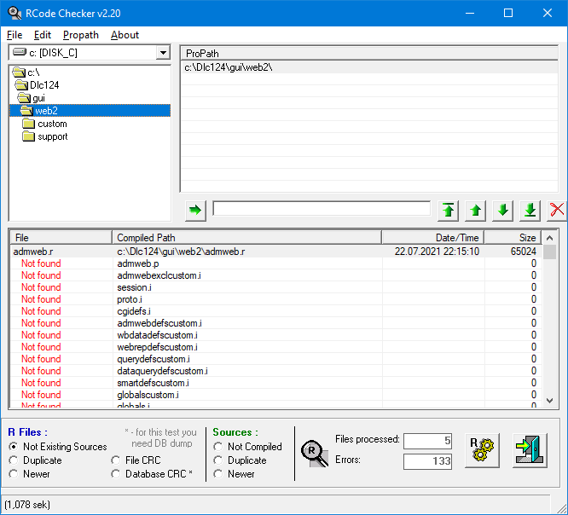Click the gui folder icon
Screen dimensions: 568x515
click(x=24, y=98)
